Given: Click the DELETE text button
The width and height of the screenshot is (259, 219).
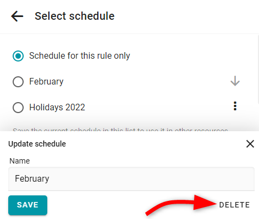Looking at the screenshot, I should point(234,205).
